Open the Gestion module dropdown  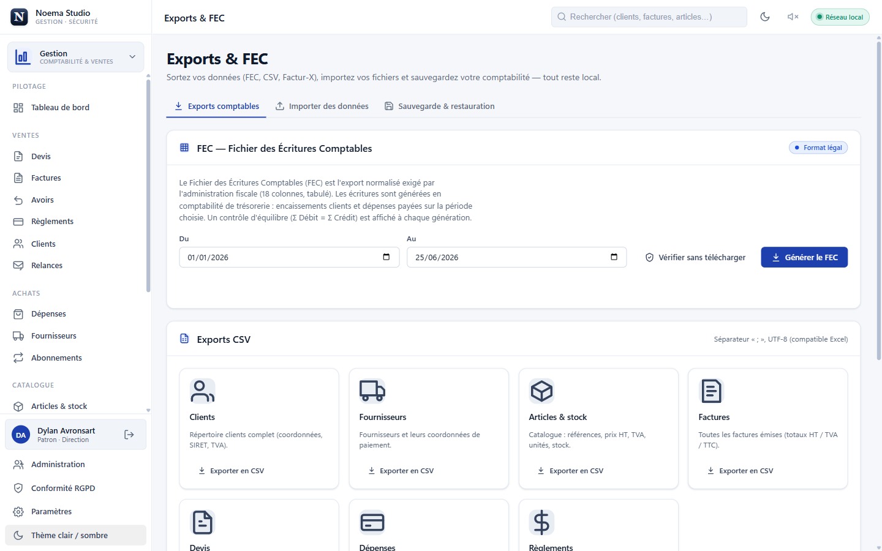[75, 57]
